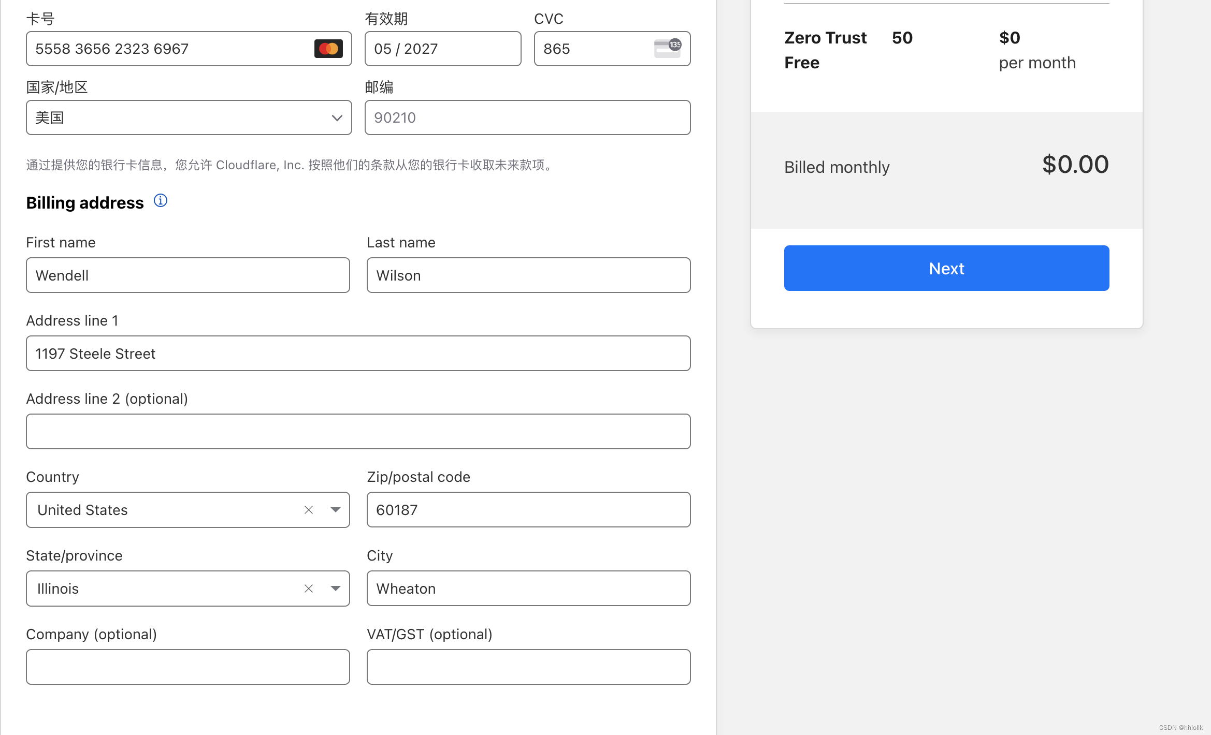This screenshot has width=1211, height=735.
Task: Open the 国家/地区 dropdown showing 美国
Action: tap(189, 118)
